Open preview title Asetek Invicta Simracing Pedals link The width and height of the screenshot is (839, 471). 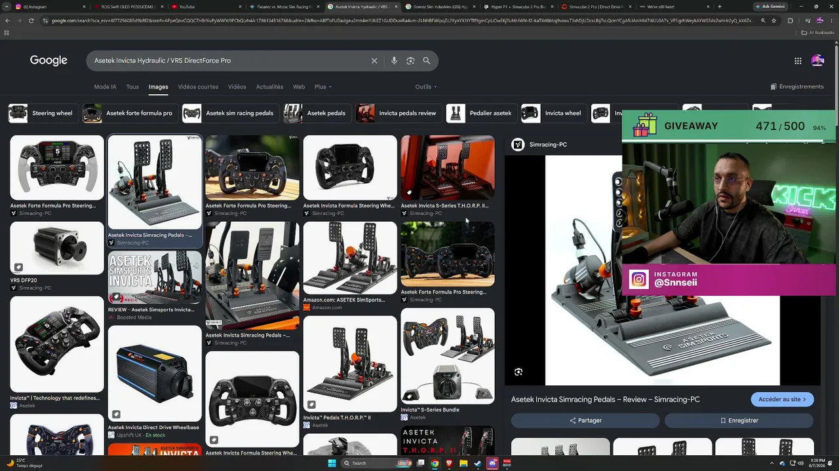(606, 400)
